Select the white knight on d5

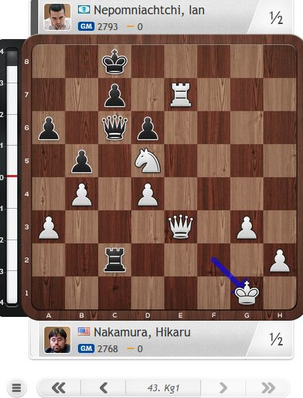pyautogui.click(x=148, y=161)
